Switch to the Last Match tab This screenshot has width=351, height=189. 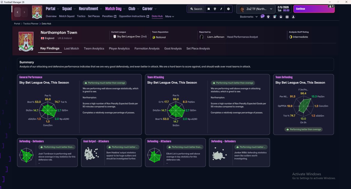tap(72, 48)
